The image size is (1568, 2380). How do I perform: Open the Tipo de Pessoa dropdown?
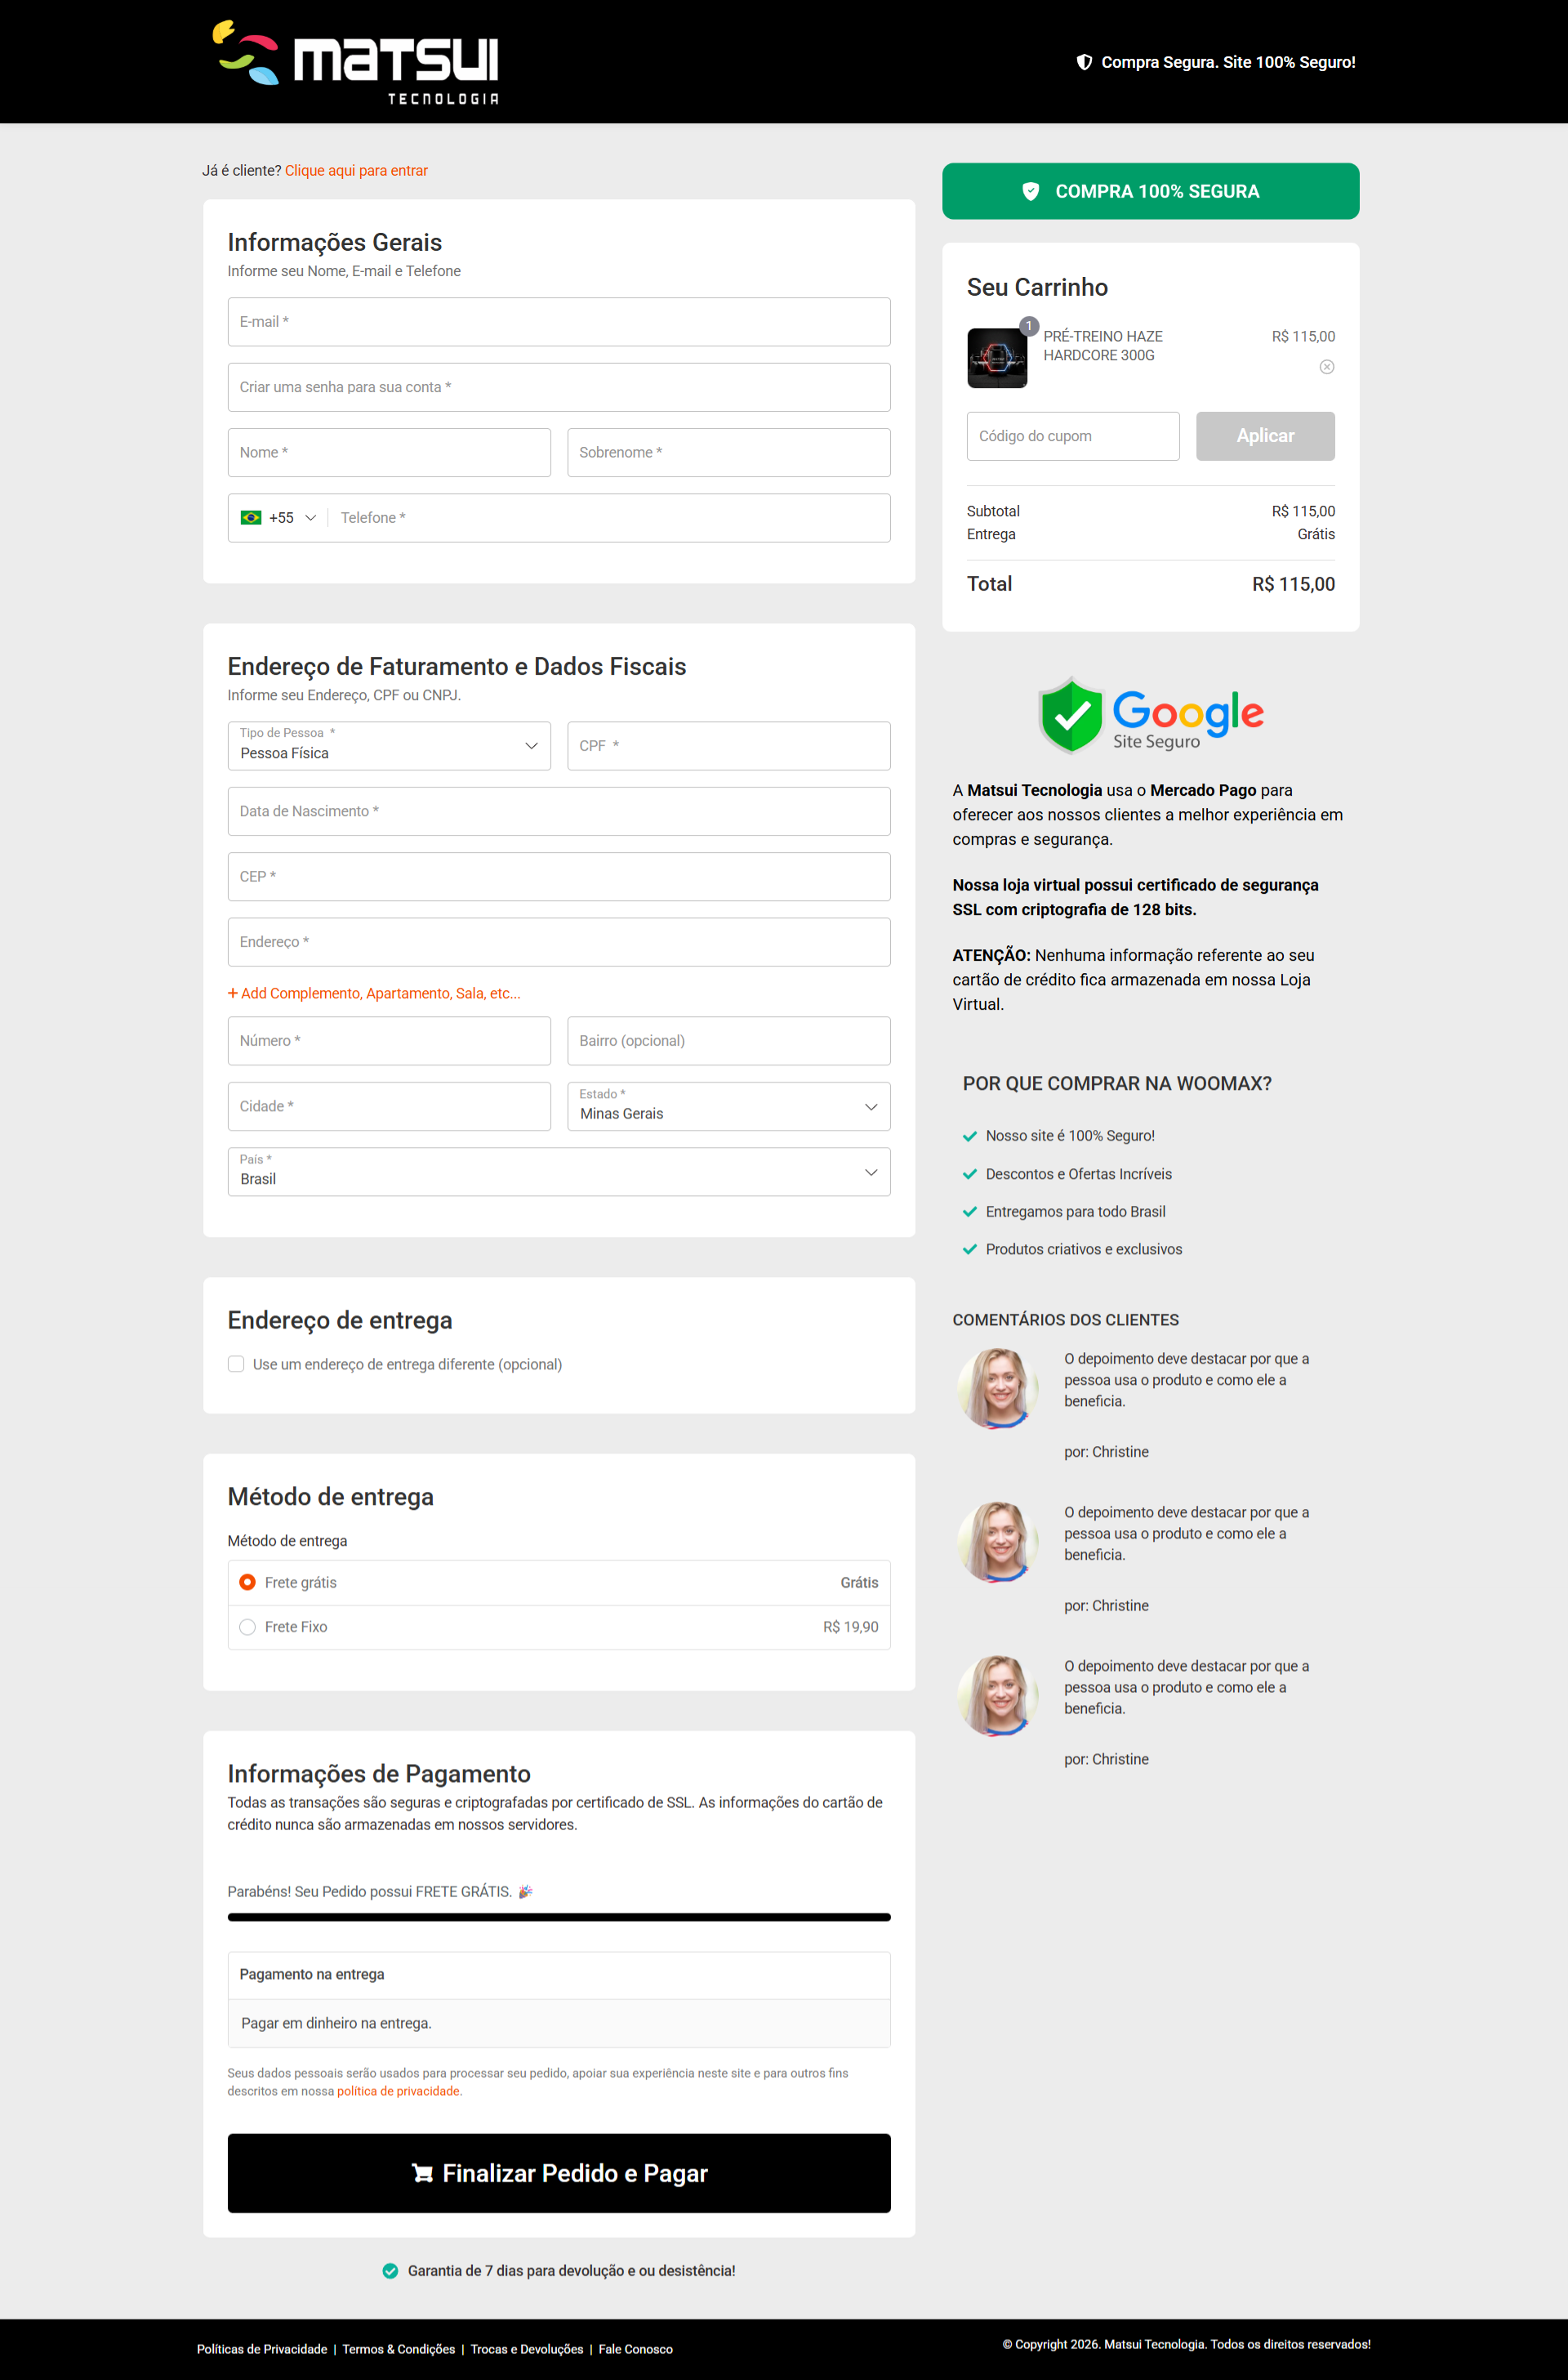click(x=389, y=746)
